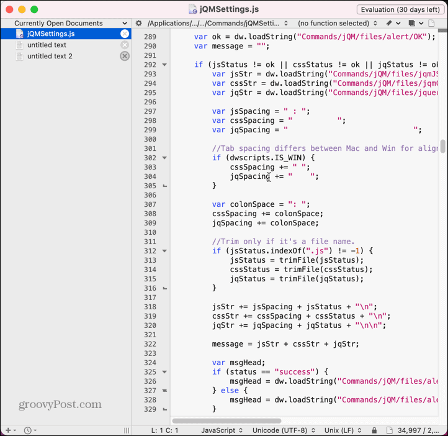Viewport: 448px width, 436px height.
Task: Collapse code fold at line 302
Action: click(164, 158)
